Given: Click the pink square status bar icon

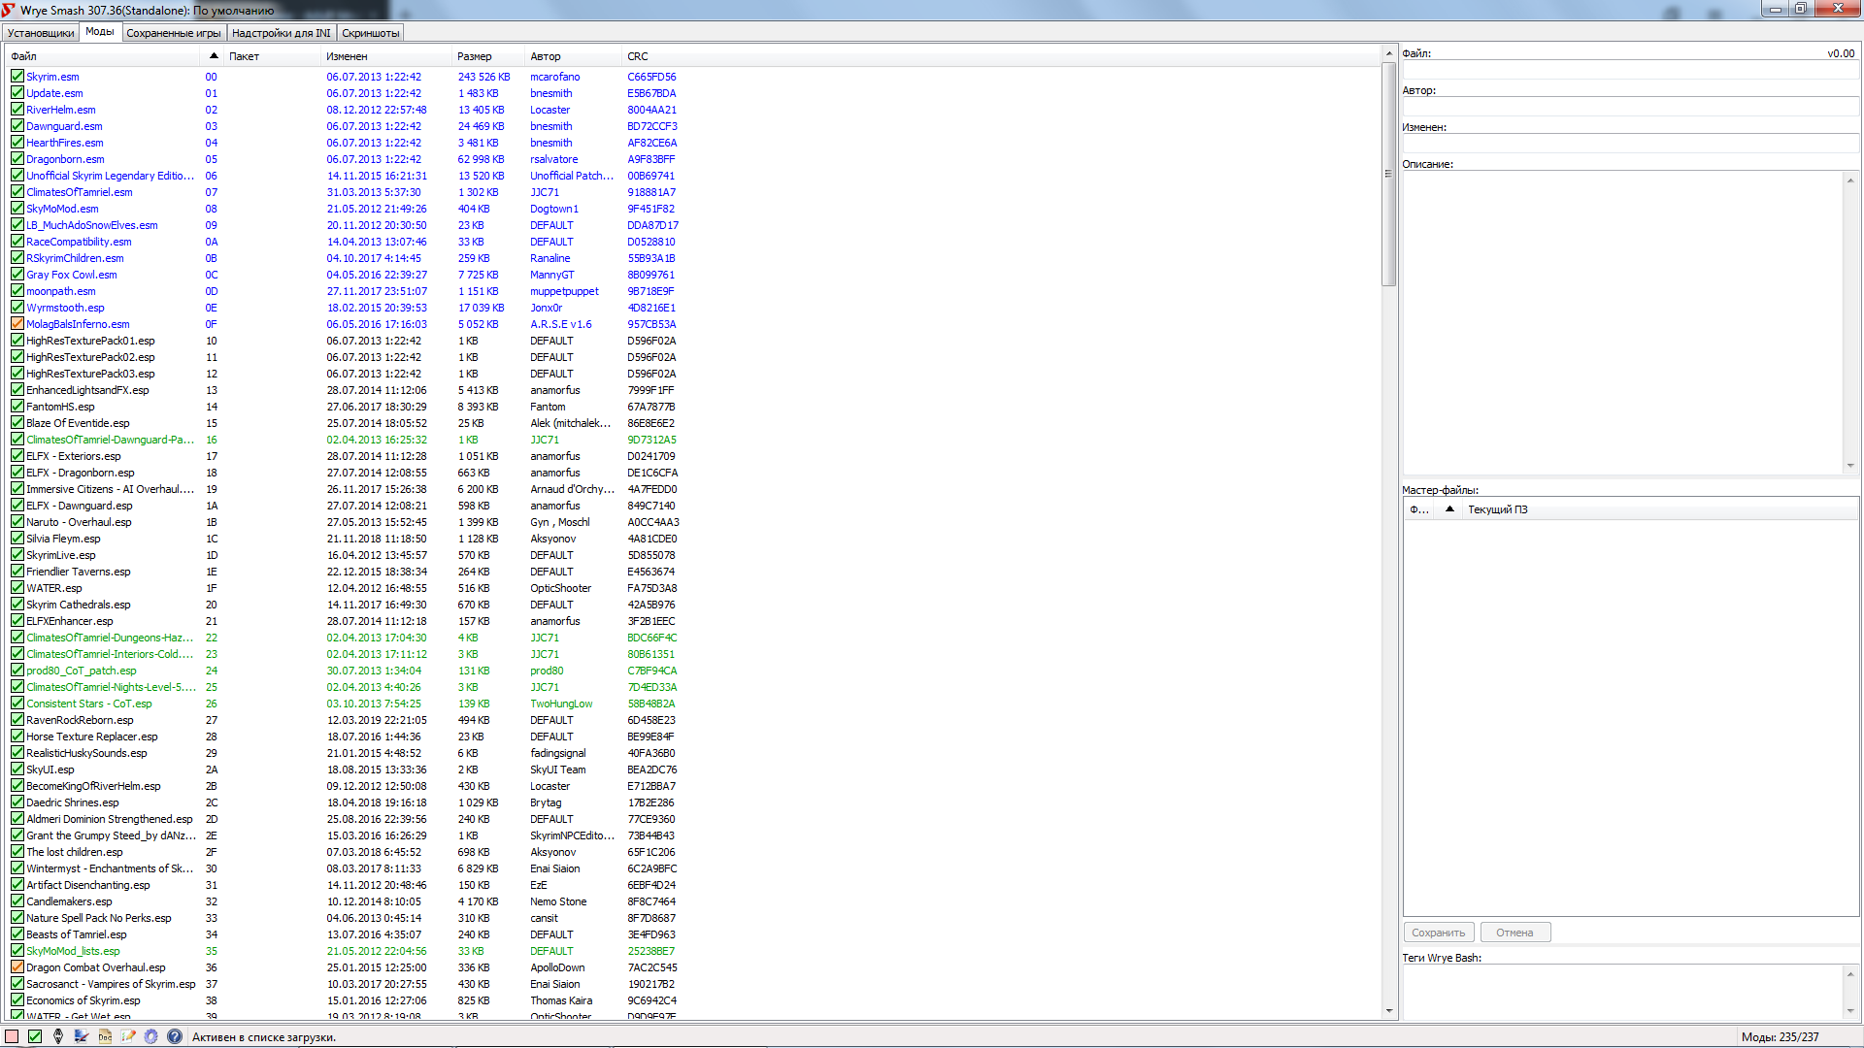Looking at the screenshot, I should click(12, 1036).
